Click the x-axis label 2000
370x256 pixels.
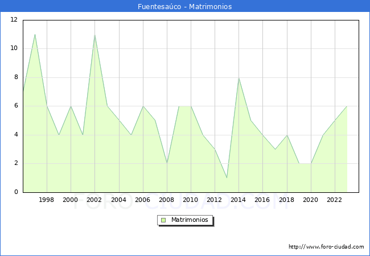point(71,200)
